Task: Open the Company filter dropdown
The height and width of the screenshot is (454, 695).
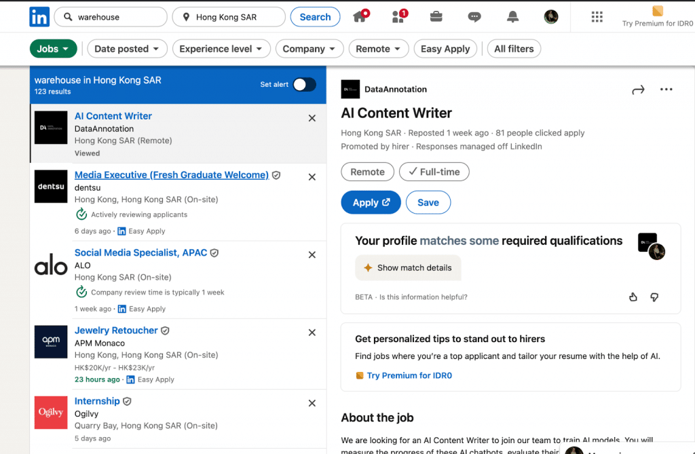Action: click(309, 48)
